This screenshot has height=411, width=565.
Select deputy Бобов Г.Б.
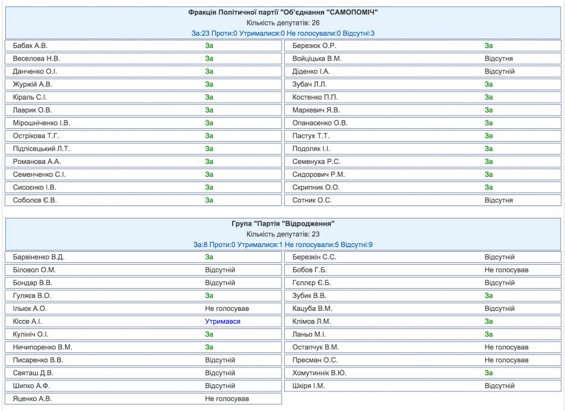click(x=309, y=270)
